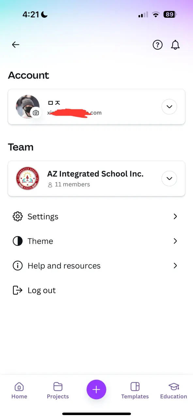
Task: Open the help question mark icon
Action: (x=158, y=45)
